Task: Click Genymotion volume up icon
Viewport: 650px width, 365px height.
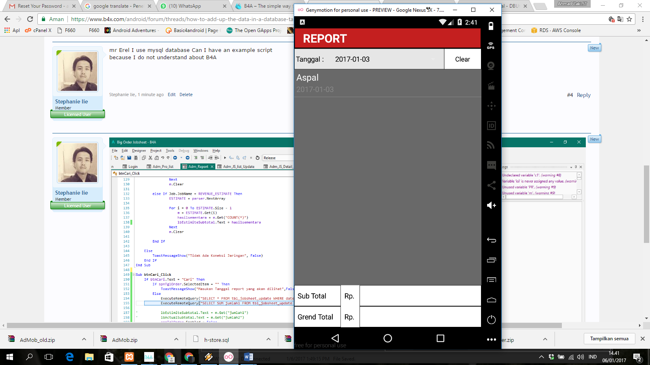Action: (x=491, y=205)
